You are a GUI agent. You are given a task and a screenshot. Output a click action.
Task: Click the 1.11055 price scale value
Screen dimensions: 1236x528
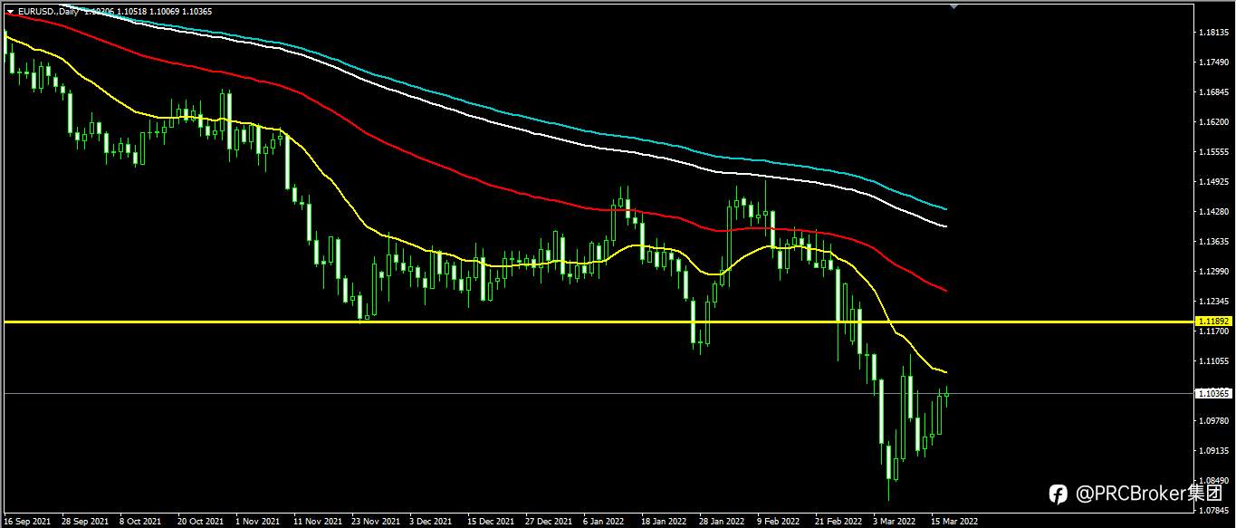point(1212,361)
